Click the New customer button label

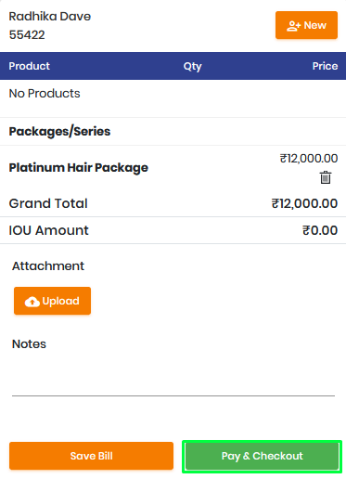(x=315, y=25)
